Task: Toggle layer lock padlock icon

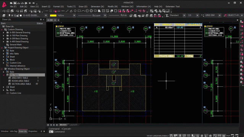Action: pos(18,15)
